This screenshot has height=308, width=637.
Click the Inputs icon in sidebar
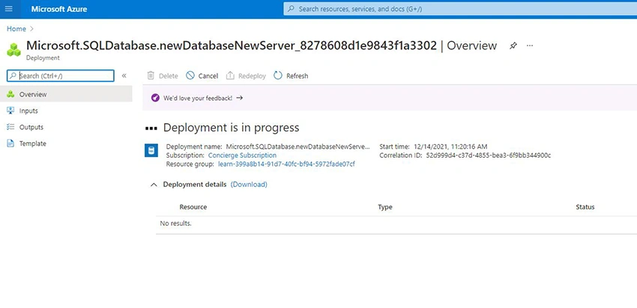point(10,111)
